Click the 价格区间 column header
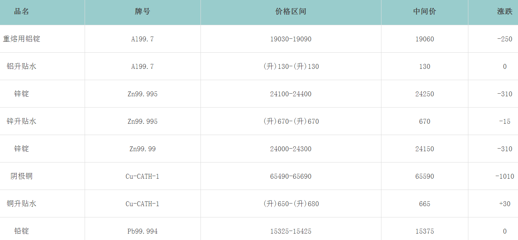 pyautogui.click(x=290, y=12)
